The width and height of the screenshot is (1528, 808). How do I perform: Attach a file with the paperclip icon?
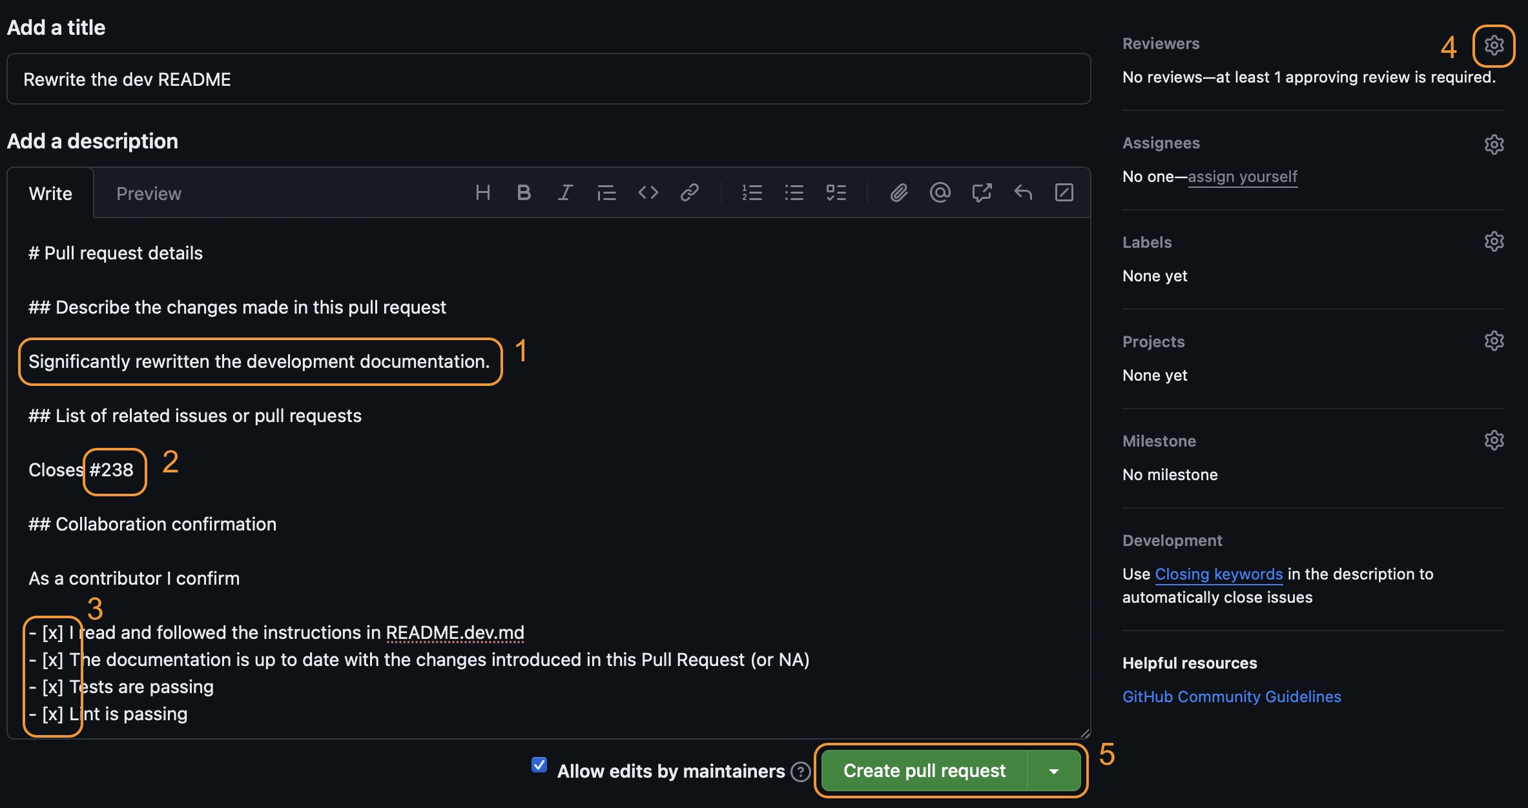(x=898, y=192)
